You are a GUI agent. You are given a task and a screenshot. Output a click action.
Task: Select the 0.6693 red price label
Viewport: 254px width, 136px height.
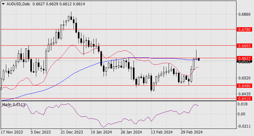click(244, 46)
